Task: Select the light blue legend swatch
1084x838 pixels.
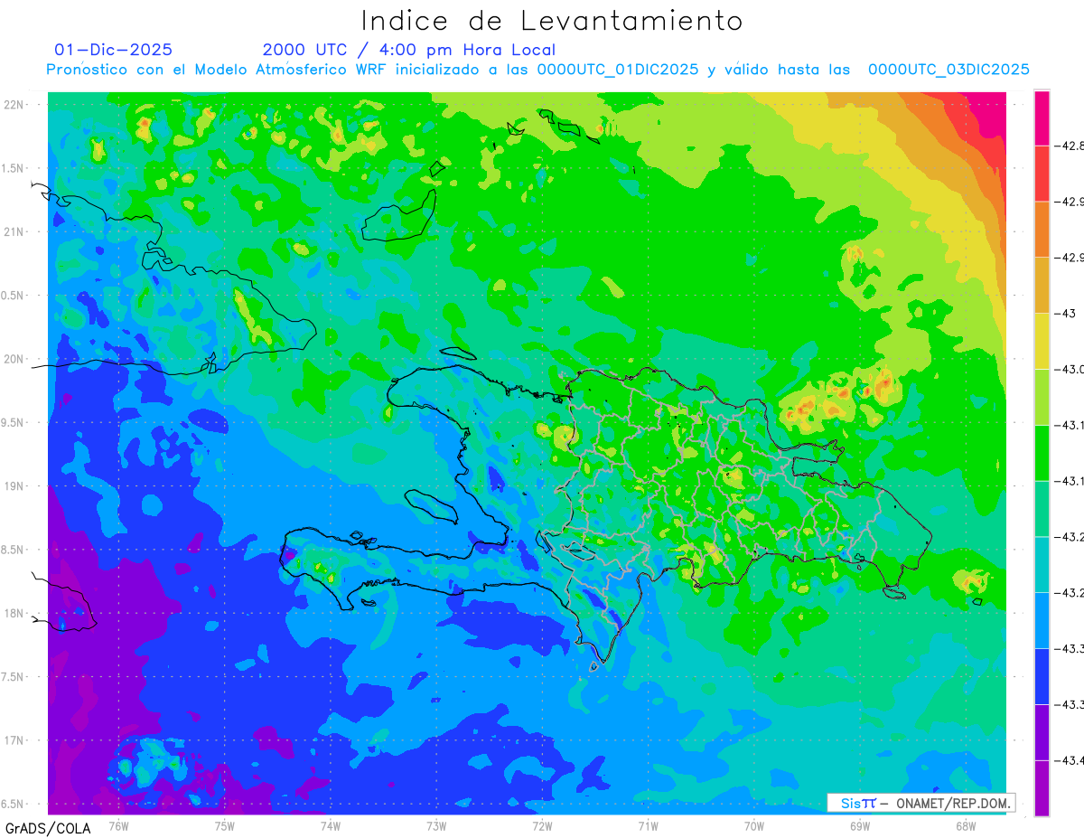Action: pyautogui.click(x=1042, y=620)
